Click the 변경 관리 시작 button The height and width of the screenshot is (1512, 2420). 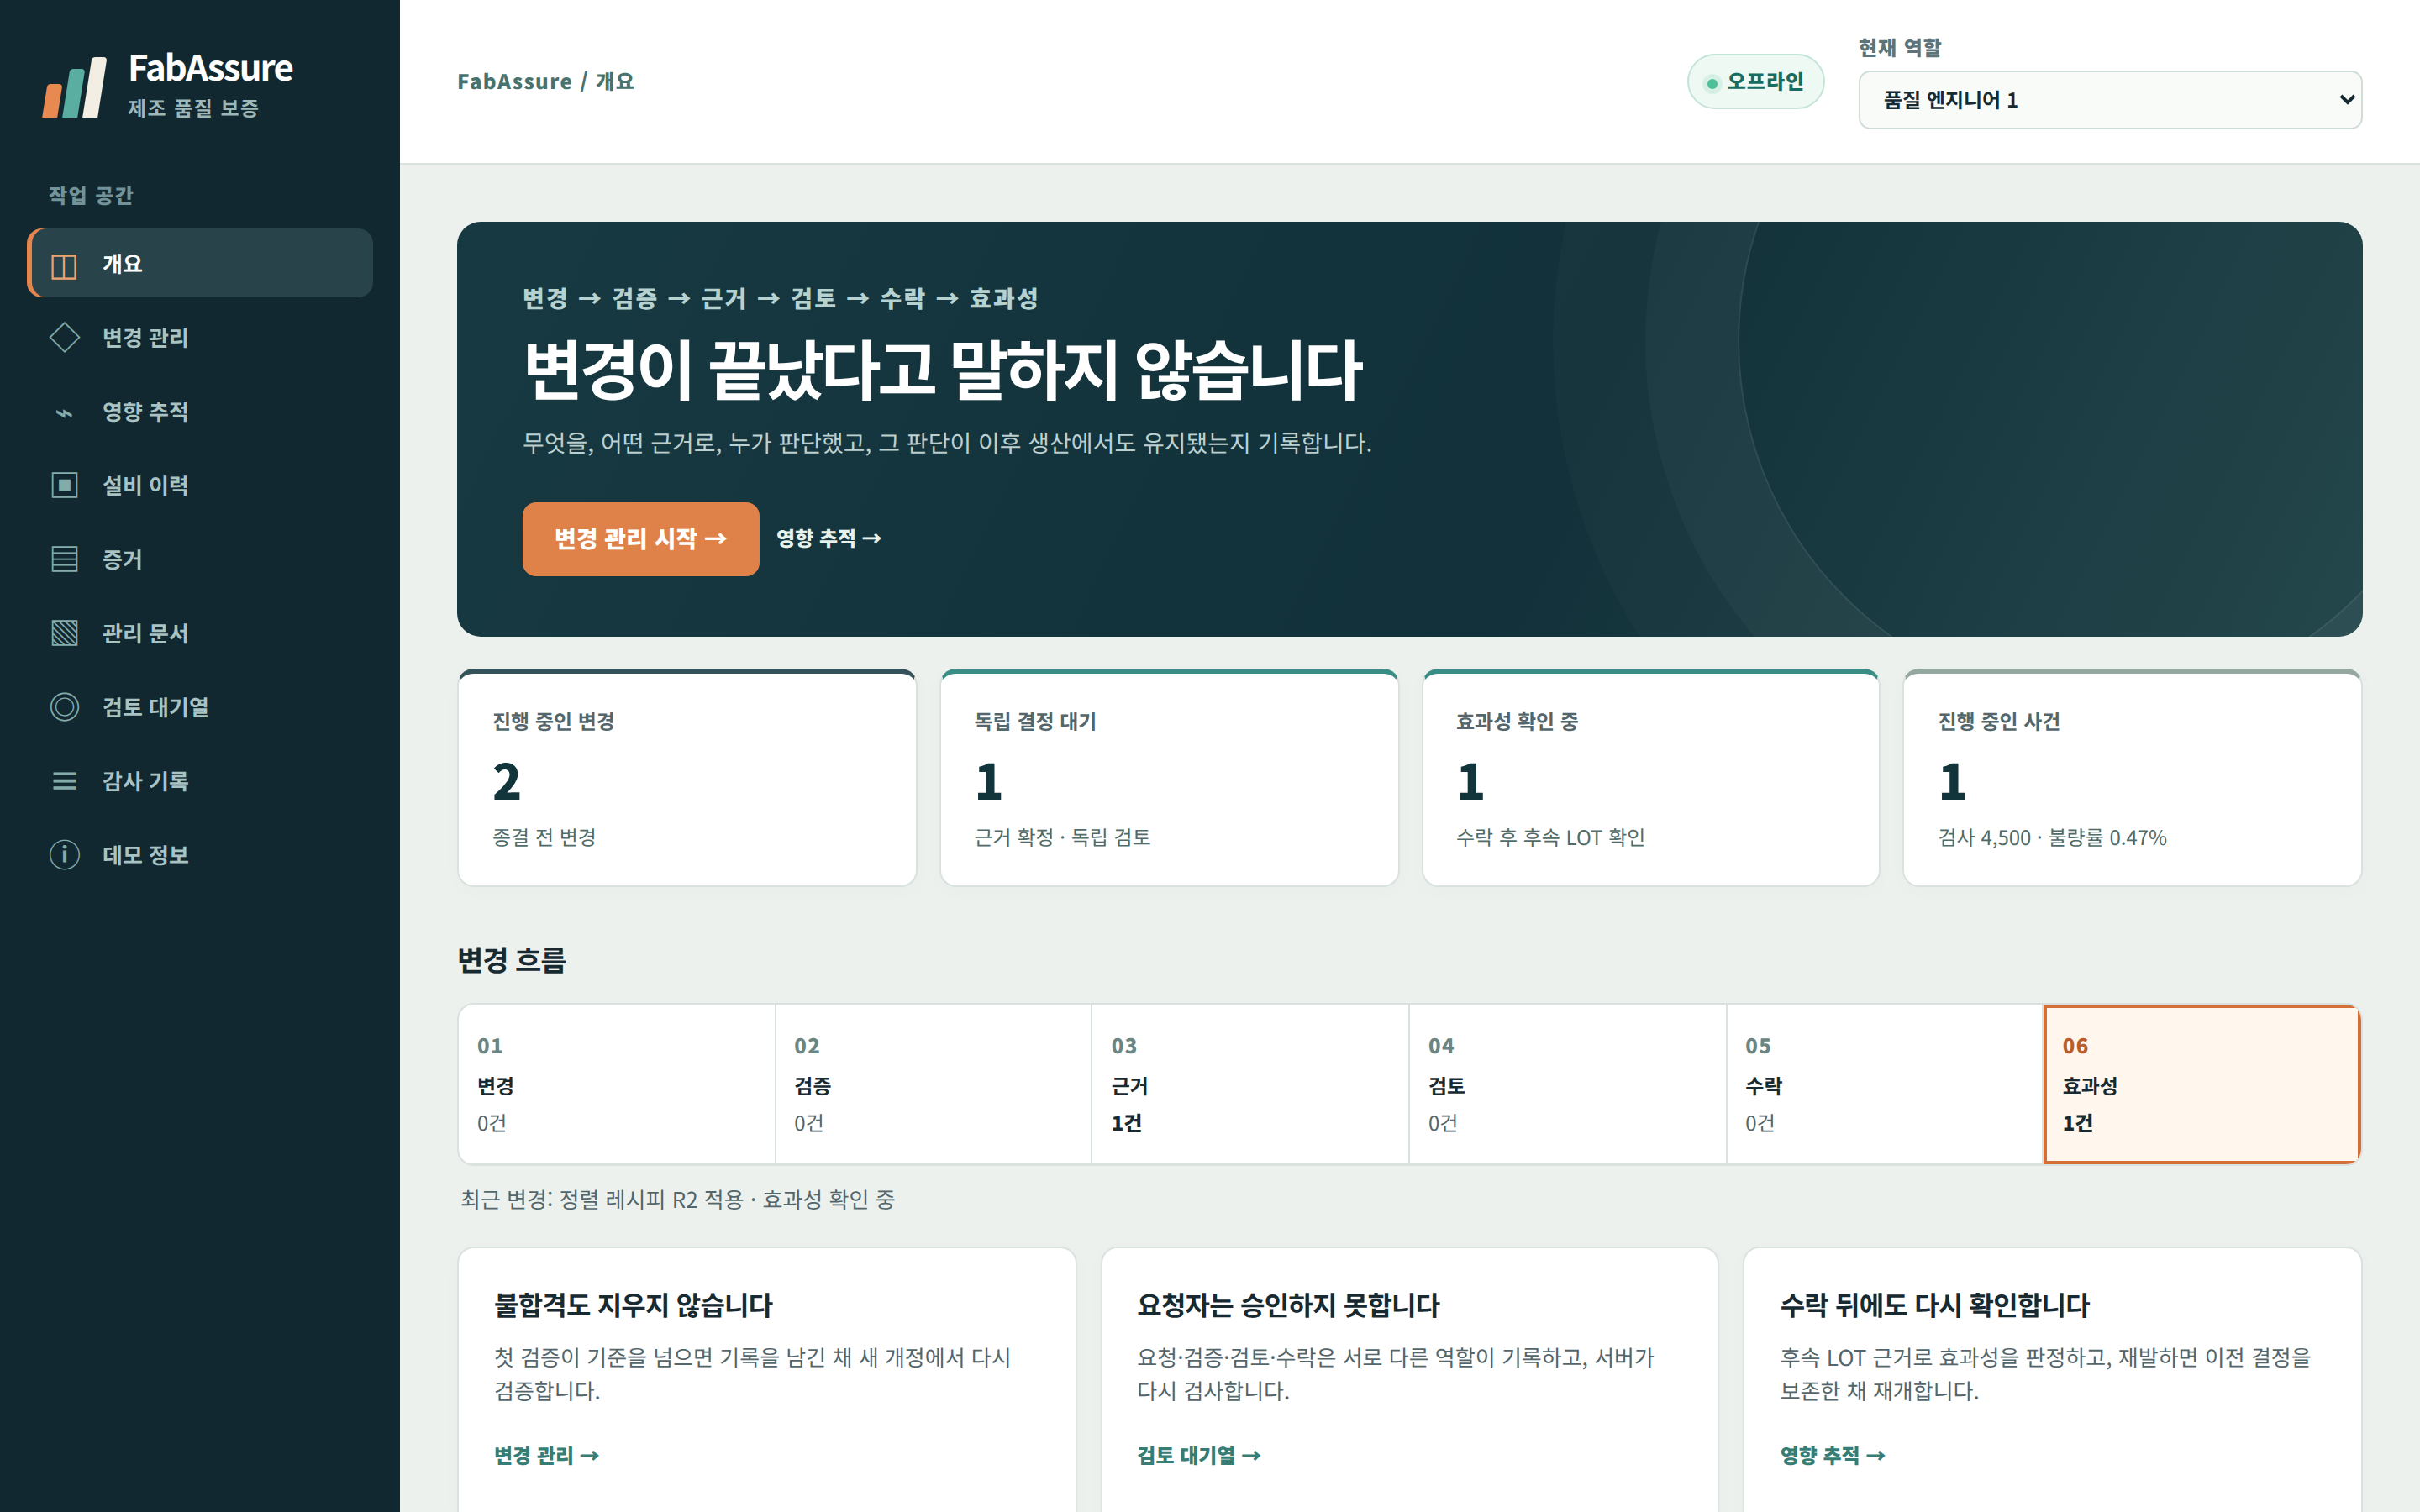click(640, 539)
